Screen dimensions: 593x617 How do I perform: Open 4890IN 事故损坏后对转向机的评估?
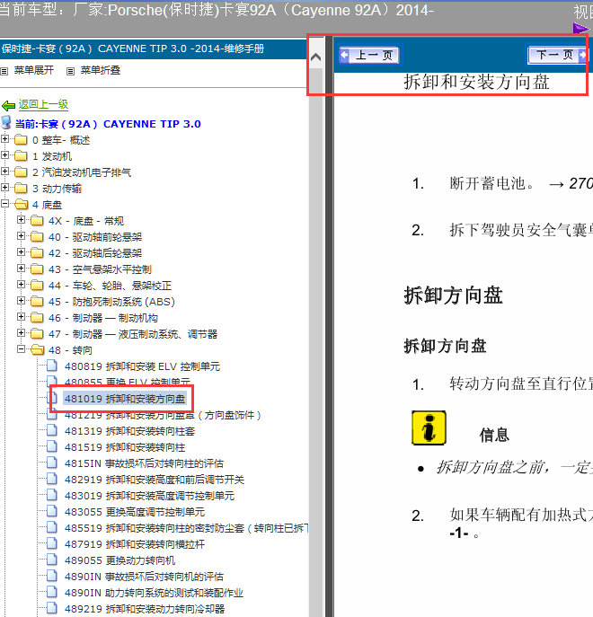pyautogui.click(x=144, y=577)
